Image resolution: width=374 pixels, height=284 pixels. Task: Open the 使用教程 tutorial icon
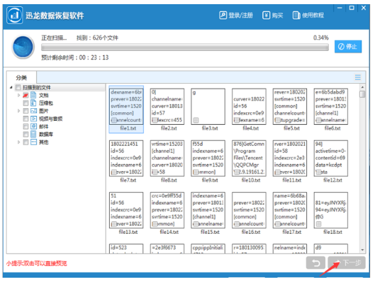(x=296, y=15)
